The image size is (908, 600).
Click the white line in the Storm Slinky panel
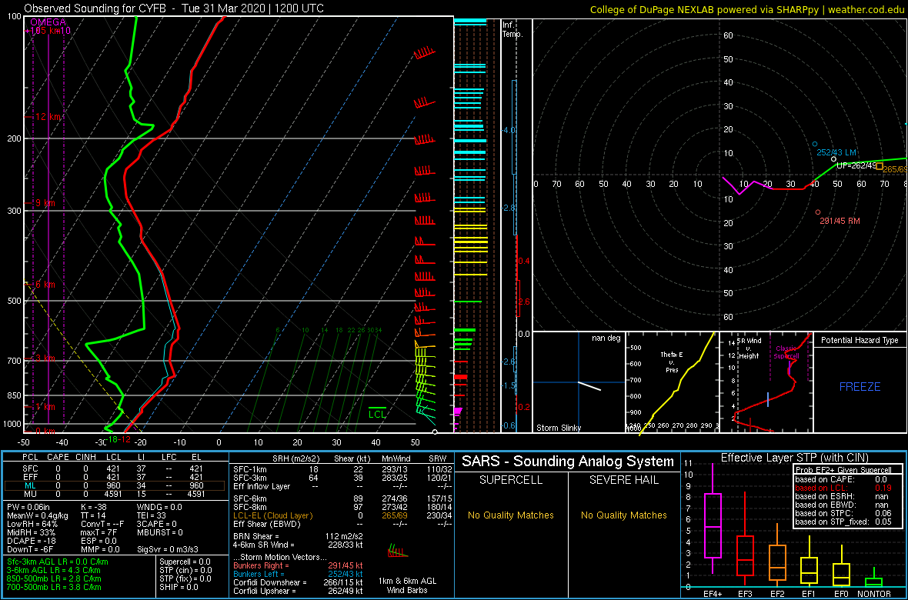[x=589, y=385]
